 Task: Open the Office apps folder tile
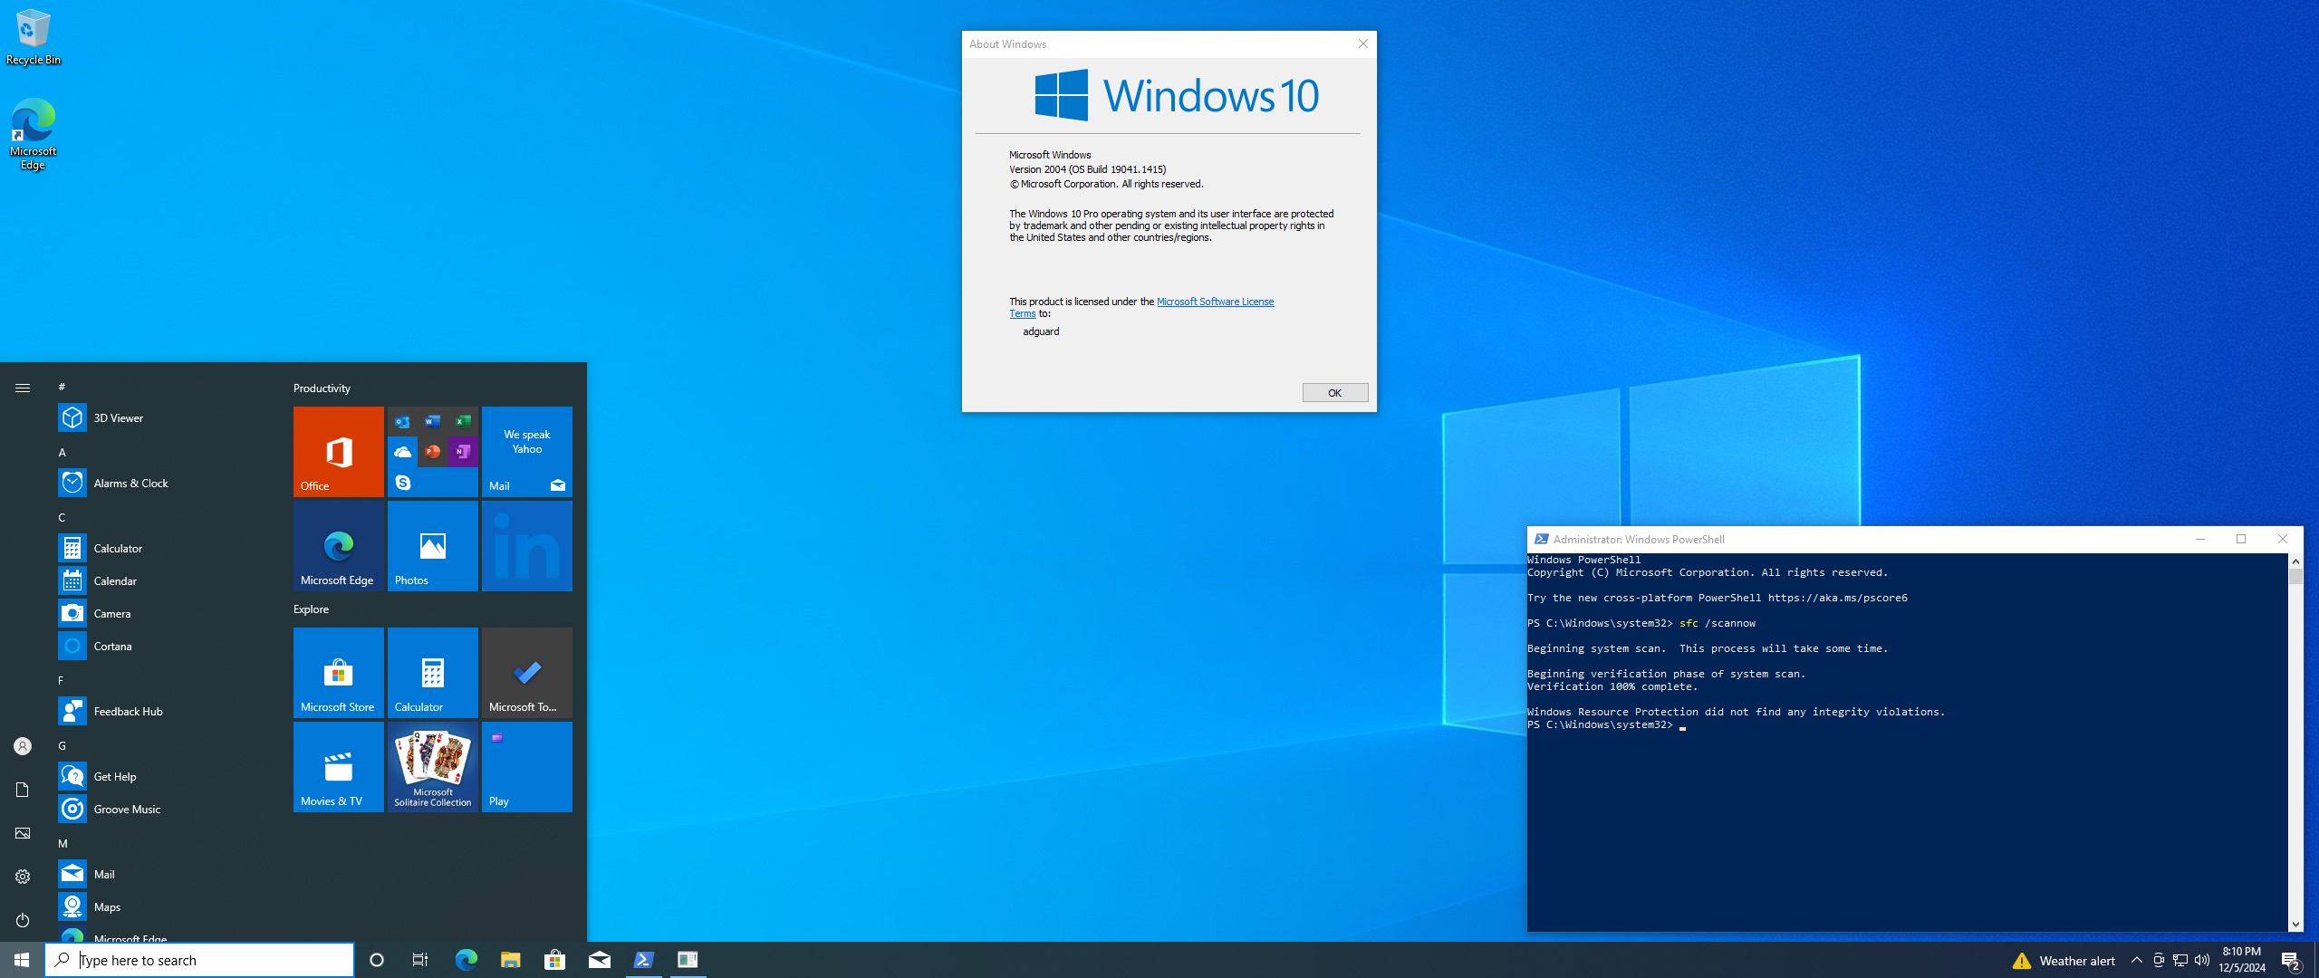pos(433,452)
